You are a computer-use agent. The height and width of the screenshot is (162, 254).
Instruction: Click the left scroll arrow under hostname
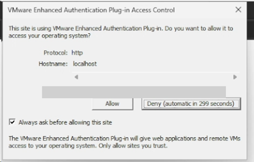[x=76, y=77]
